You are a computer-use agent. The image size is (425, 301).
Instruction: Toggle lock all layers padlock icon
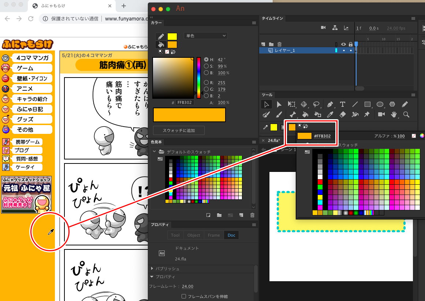[x=350, y=44]
